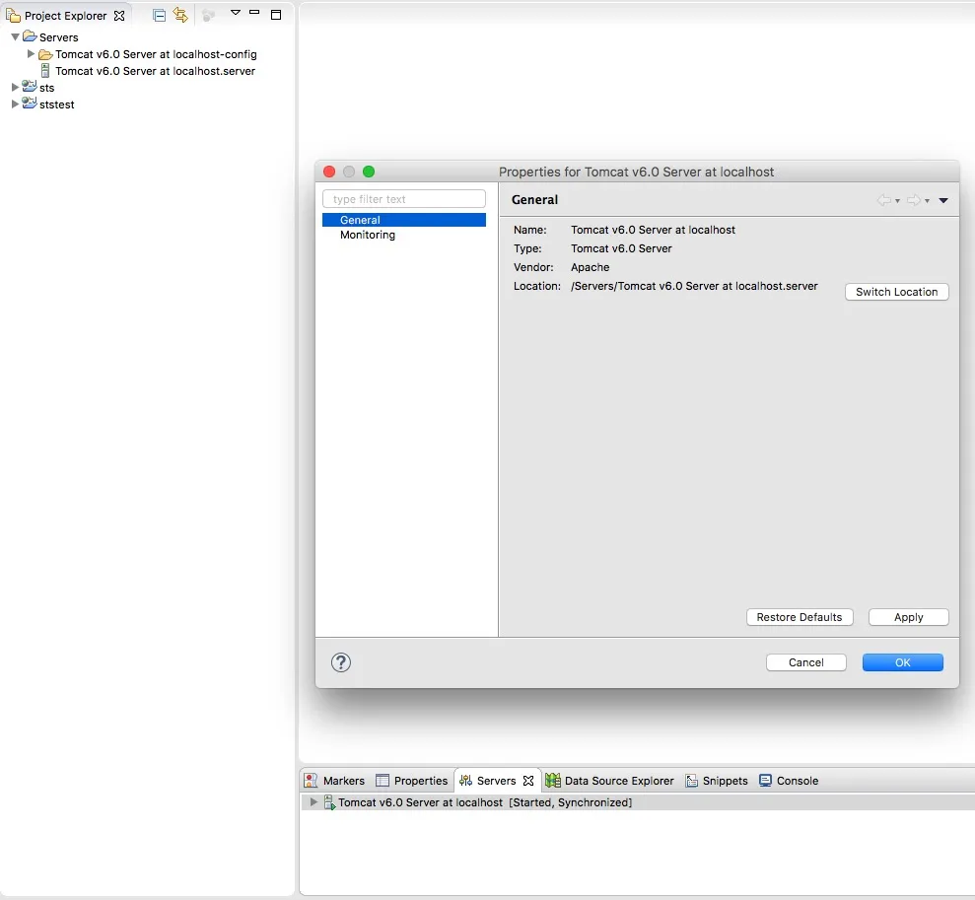Click back navigation arrow in dialog
Viewport: 975px width, 900px height.
click(x=883, y=200)
